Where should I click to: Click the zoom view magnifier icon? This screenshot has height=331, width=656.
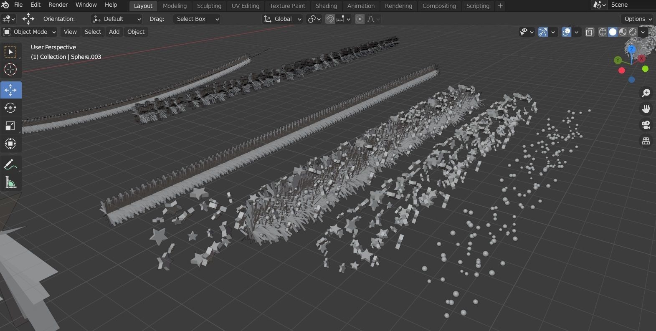(x=646, y=93)
